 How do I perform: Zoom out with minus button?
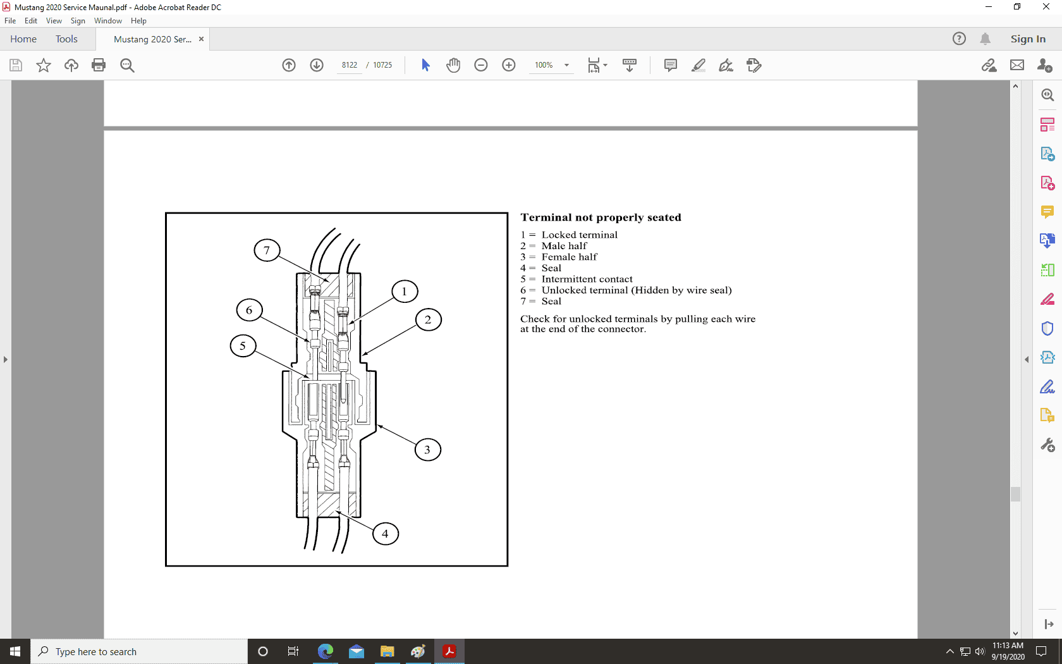(481, 65)
